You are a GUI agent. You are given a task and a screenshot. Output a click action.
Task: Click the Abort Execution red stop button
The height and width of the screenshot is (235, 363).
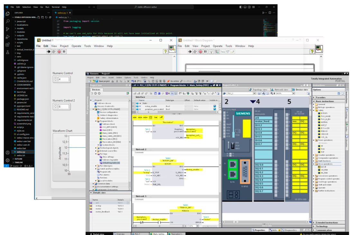click(59, 52)
